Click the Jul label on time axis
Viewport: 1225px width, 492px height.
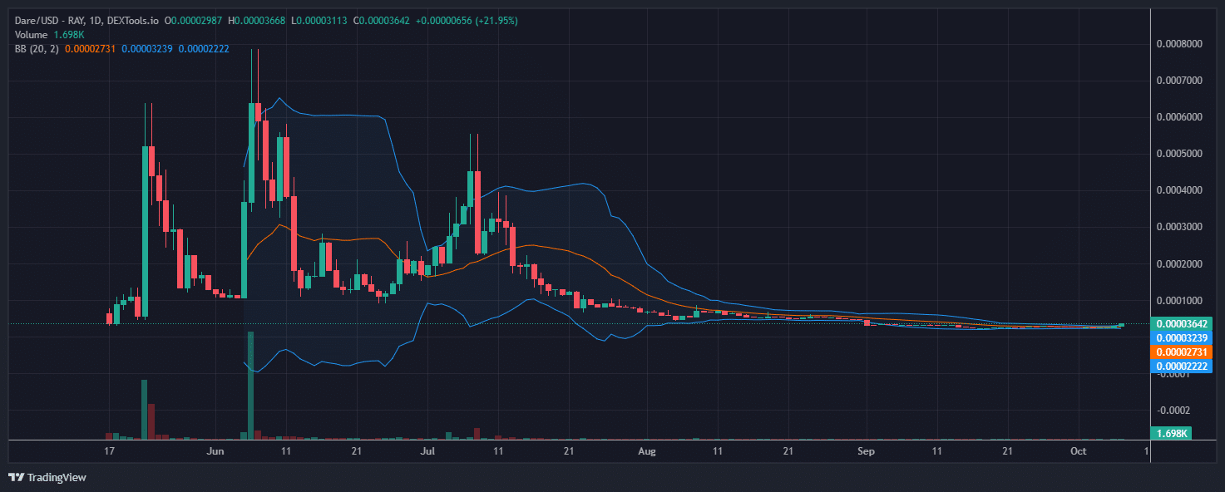(428, 451)
